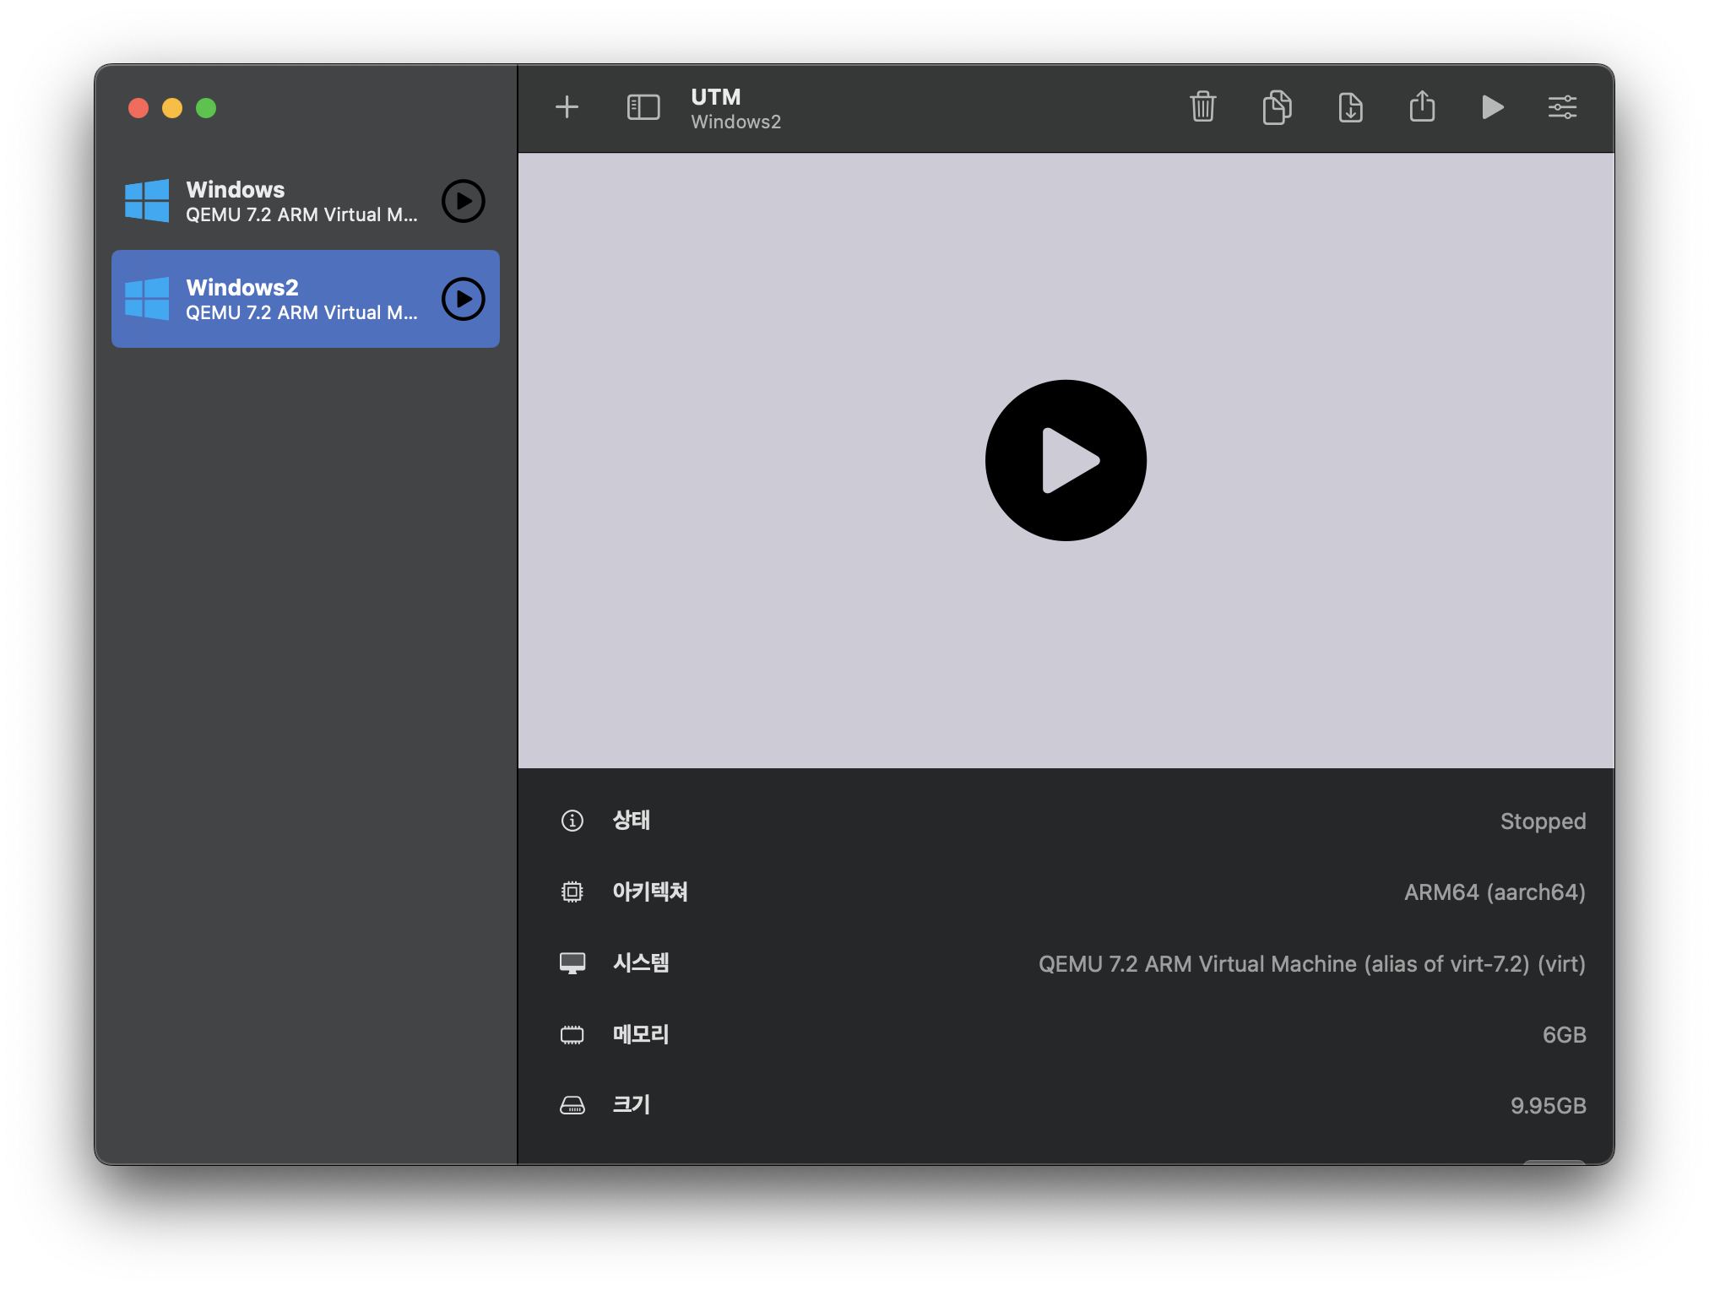Clone VM using duplicate documents icon
This screenshot has width=1709, height=1290.
point(1277,107)
